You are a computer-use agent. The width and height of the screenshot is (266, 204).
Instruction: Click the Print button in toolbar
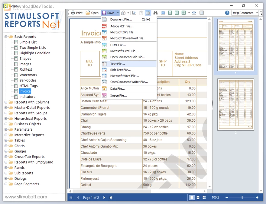pos(76,13)
